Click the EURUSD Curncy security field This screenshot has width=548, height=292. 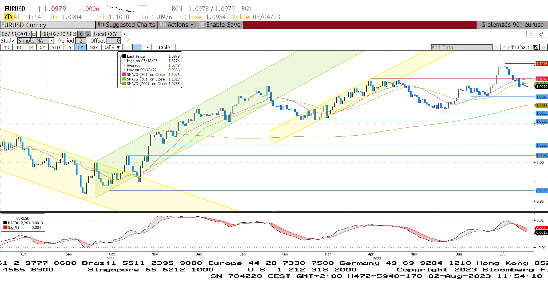(47, 25)
